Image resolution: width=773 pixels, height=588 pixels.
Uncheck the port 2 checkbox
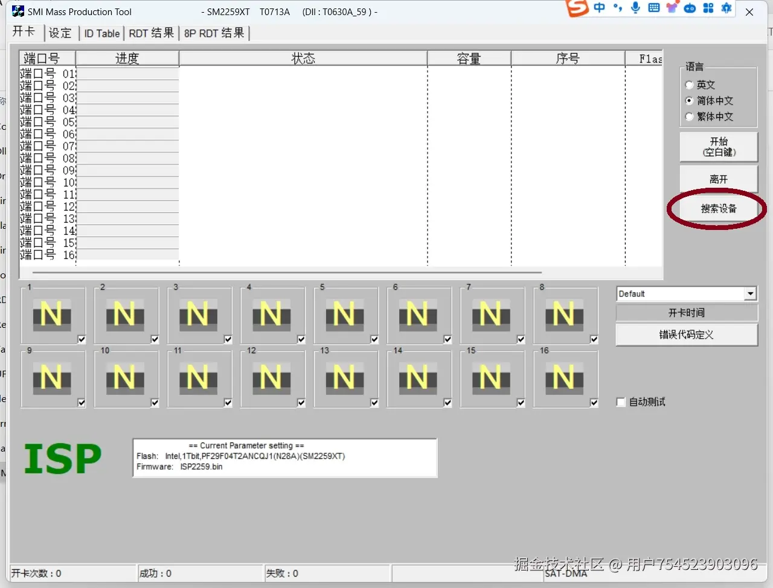[155, 339]
